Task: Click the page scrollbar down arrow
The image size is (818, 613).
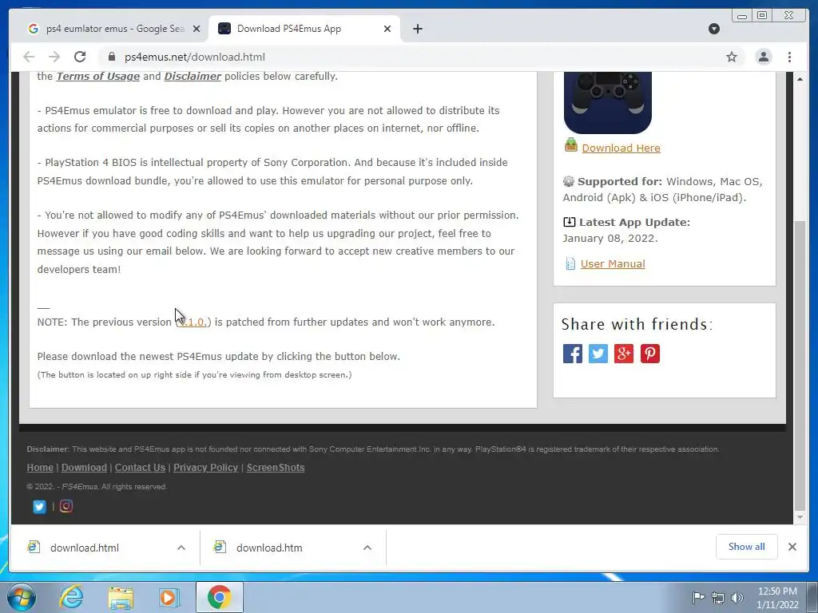Action: [800, 517]
